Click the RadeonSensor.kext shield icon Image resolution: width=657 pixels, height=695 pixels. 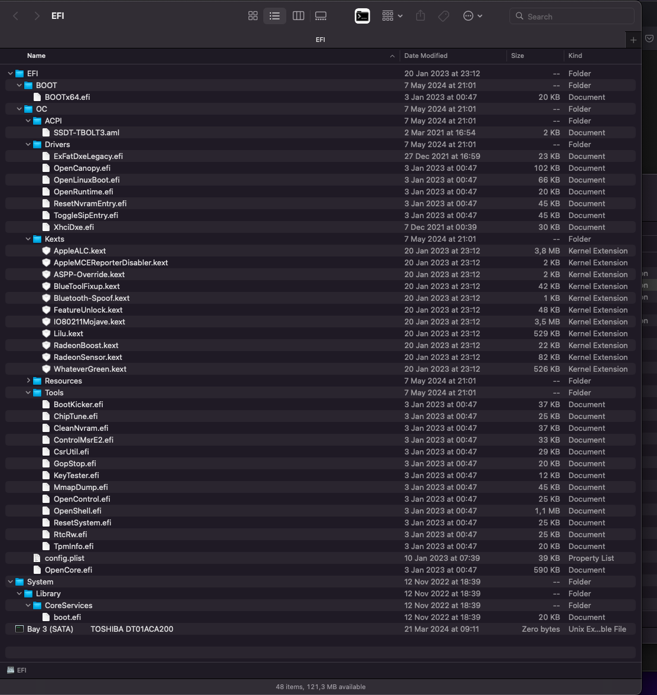(x=46, y=357)
